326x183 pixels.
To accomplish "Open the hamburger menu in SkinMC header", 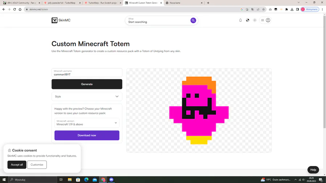I will [x=263, y=20].
